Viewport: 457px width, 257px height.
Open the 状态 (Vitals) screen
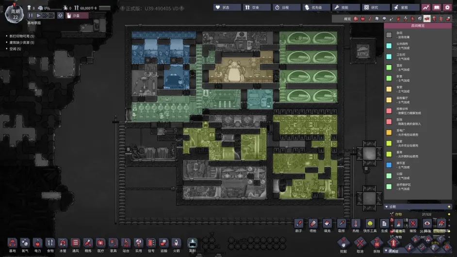(227, 7)
